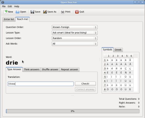Click the OpenTeacher title bar icon
Viewport: 145px width, 118px height.
click(3, 2)
